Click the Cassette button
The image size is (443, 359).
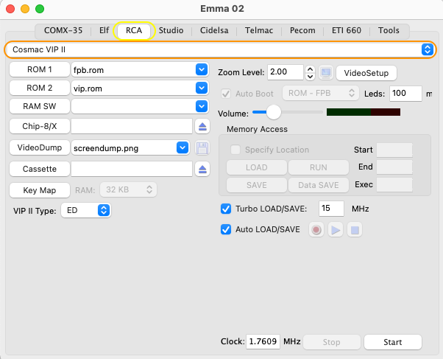(40, 169)
